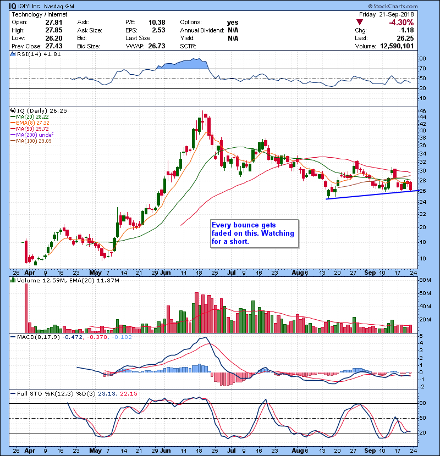440x456 pixels.
Task: Click the MACD signal value -0.370
Action: (97, 337)
